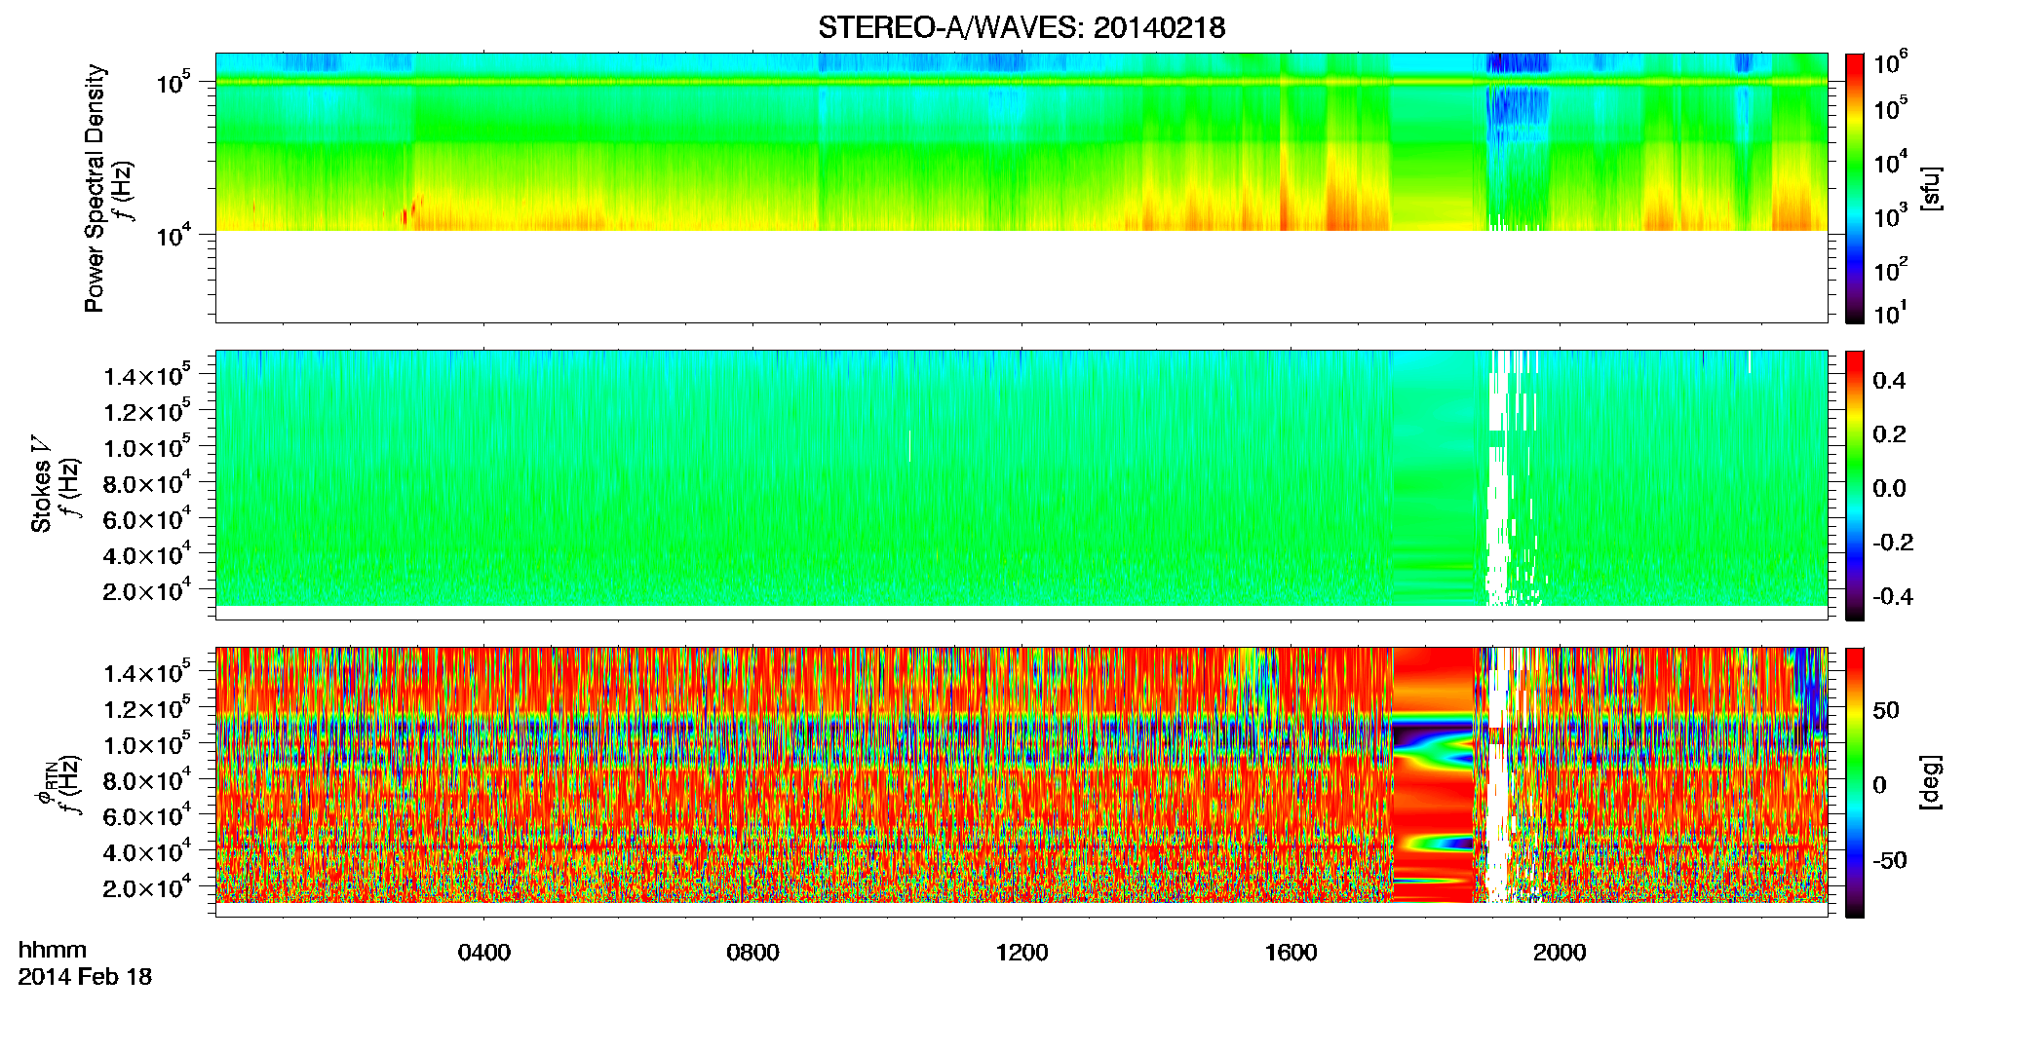Click the "[deg]" colorbar unit label
Image resolution: width=2043 pixels, height=1052 pixels.
tap(1931, 782)
